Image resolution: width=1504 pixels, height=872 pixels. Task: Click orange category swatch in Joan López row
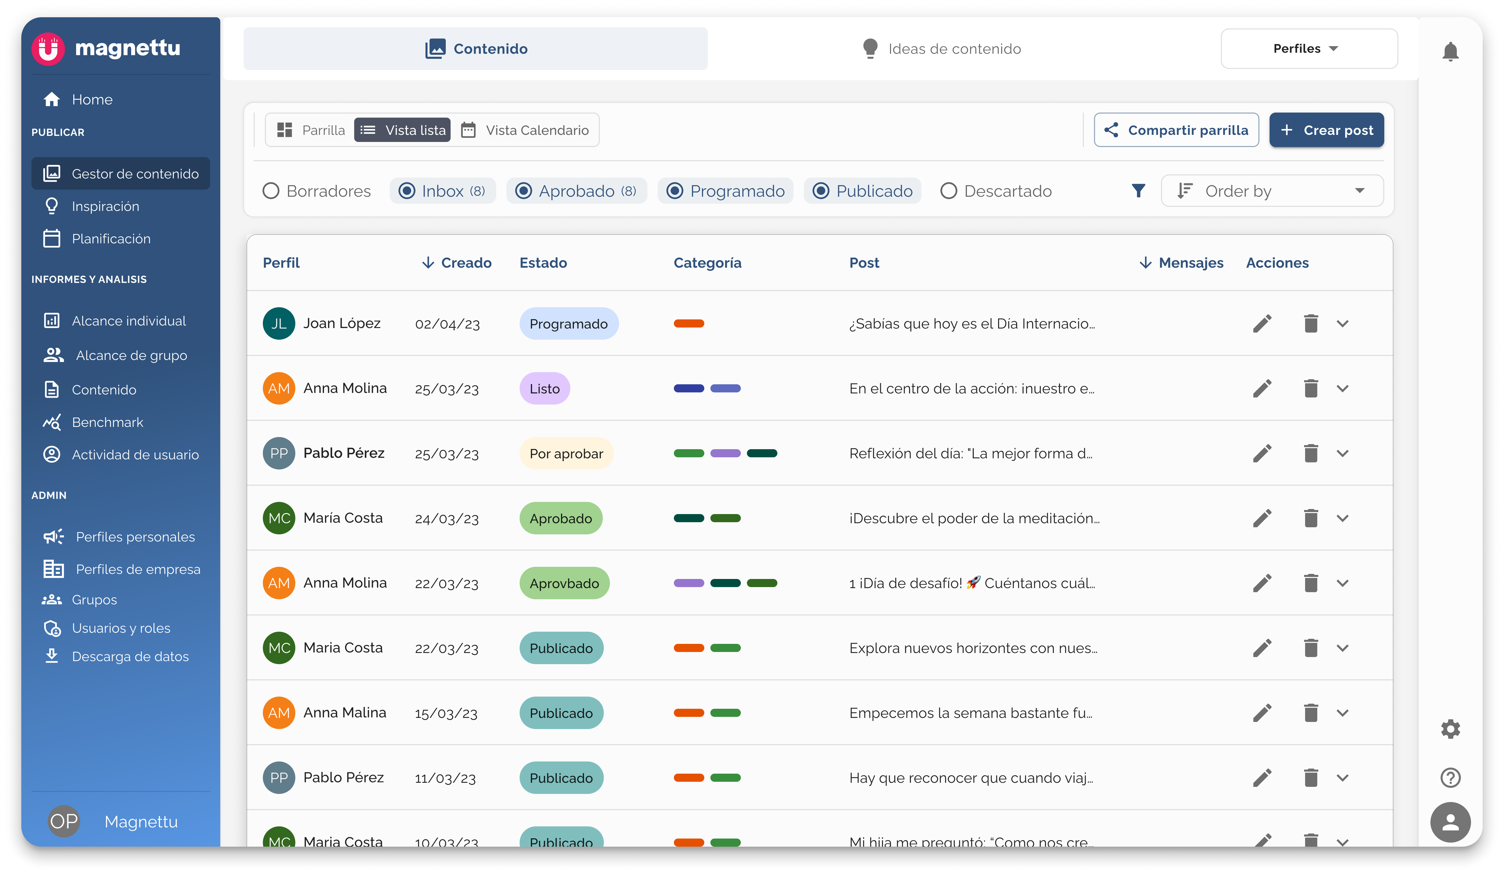(x=689, y=323)
